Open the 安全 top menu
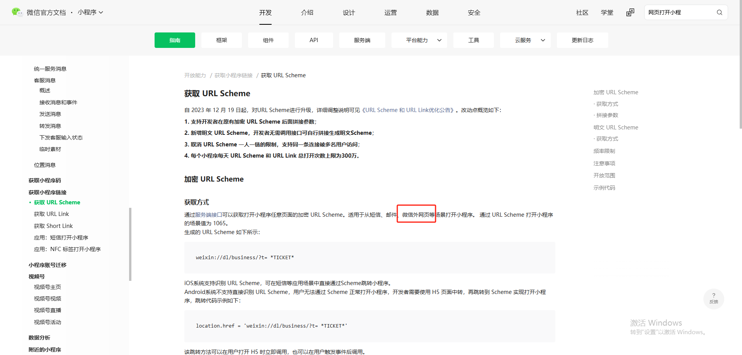This screenshot has width=742, height=355. [x=474, y=12]
